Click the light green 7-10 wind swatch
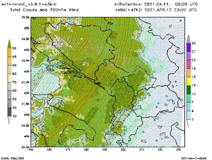 [x=189, y=98]
